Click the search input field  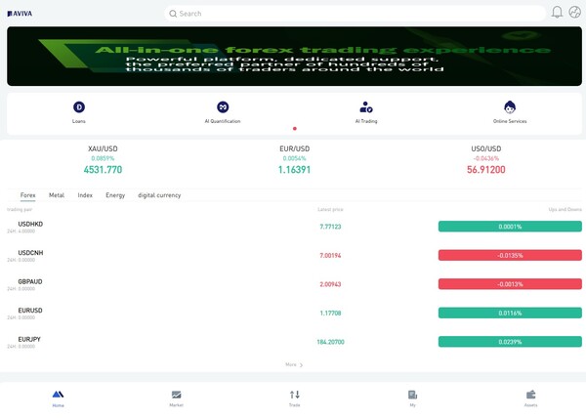coord(356,14)
